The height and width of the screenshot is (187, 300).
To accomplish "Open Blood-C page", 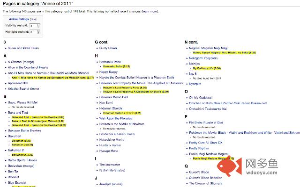I will [14, 177].
